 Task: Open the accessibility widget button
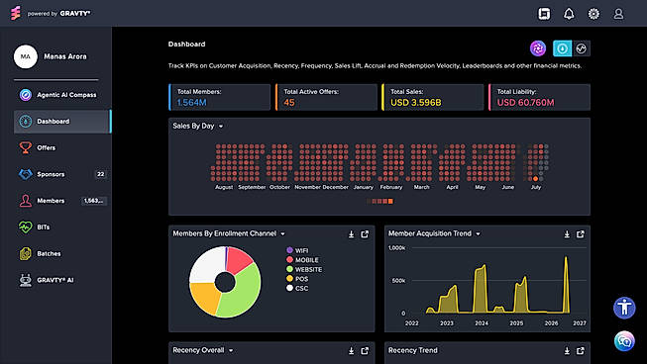tap(624, 308)
